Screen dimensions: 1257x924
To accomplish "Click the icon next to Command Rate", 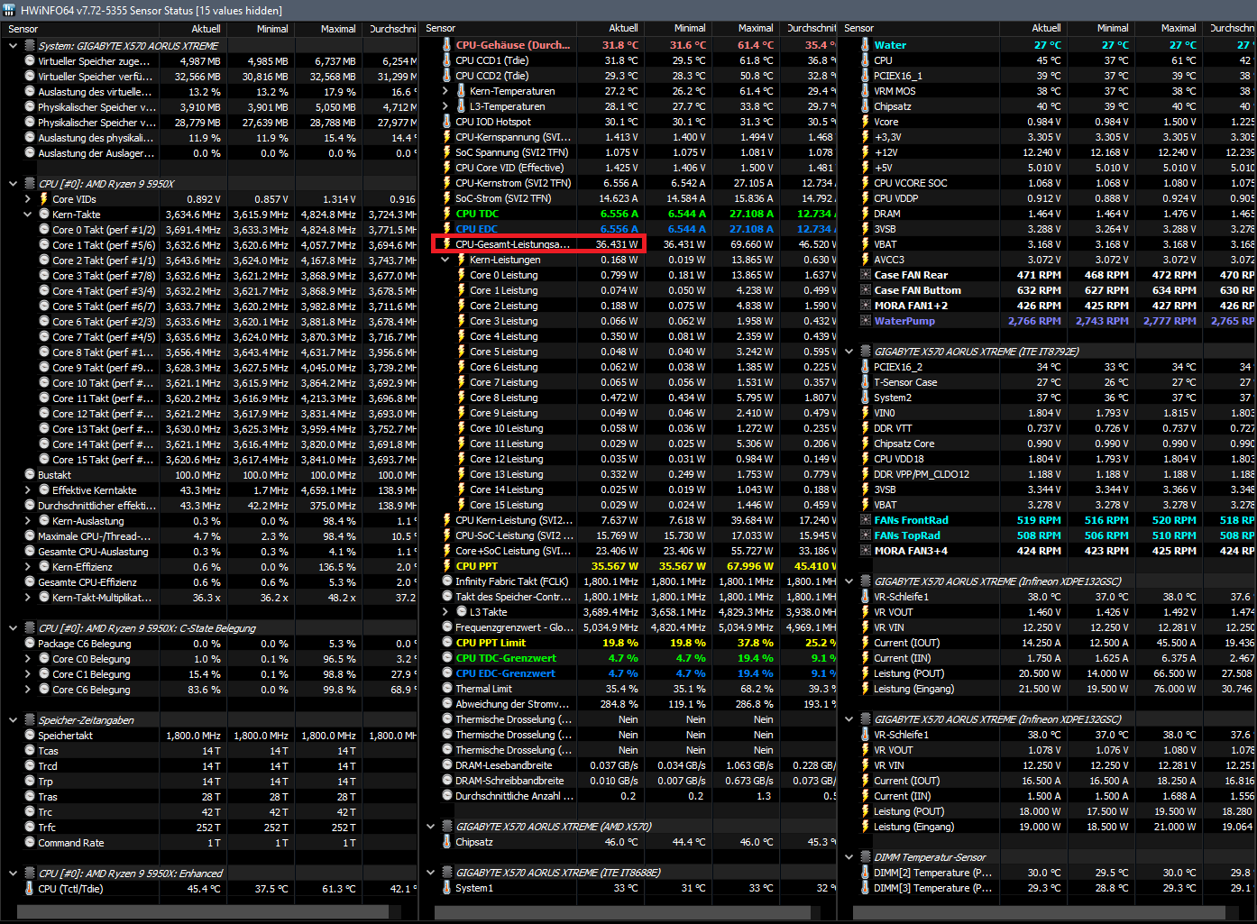I will (x=30, y=843).
